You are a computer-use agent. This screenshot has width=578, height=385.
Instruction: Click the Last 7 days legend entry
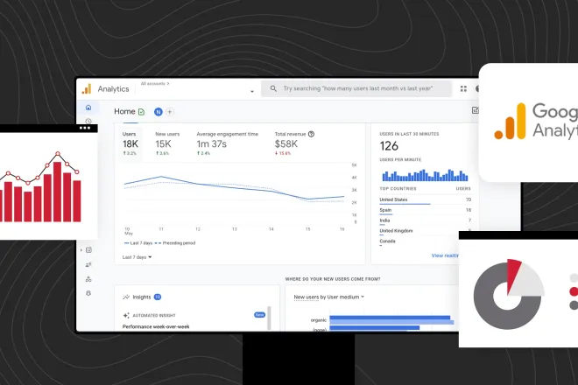click(x=138, y=243)
